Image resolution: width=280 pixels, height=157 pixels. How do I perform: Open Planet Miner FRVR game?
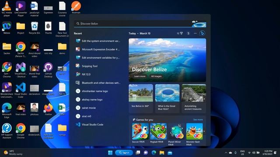[176, 134]
